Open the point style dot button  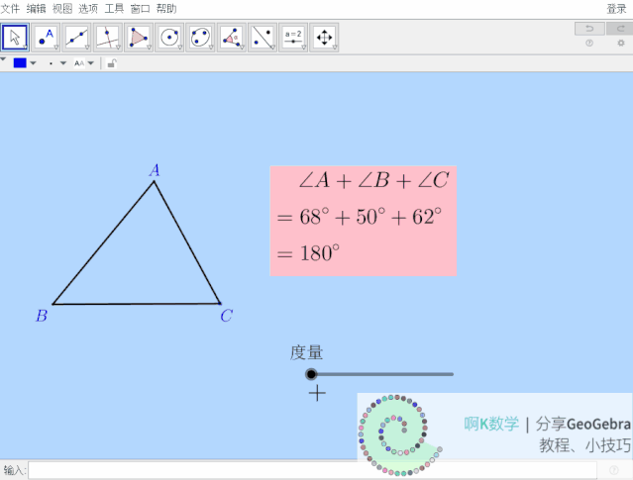point(51,63)
